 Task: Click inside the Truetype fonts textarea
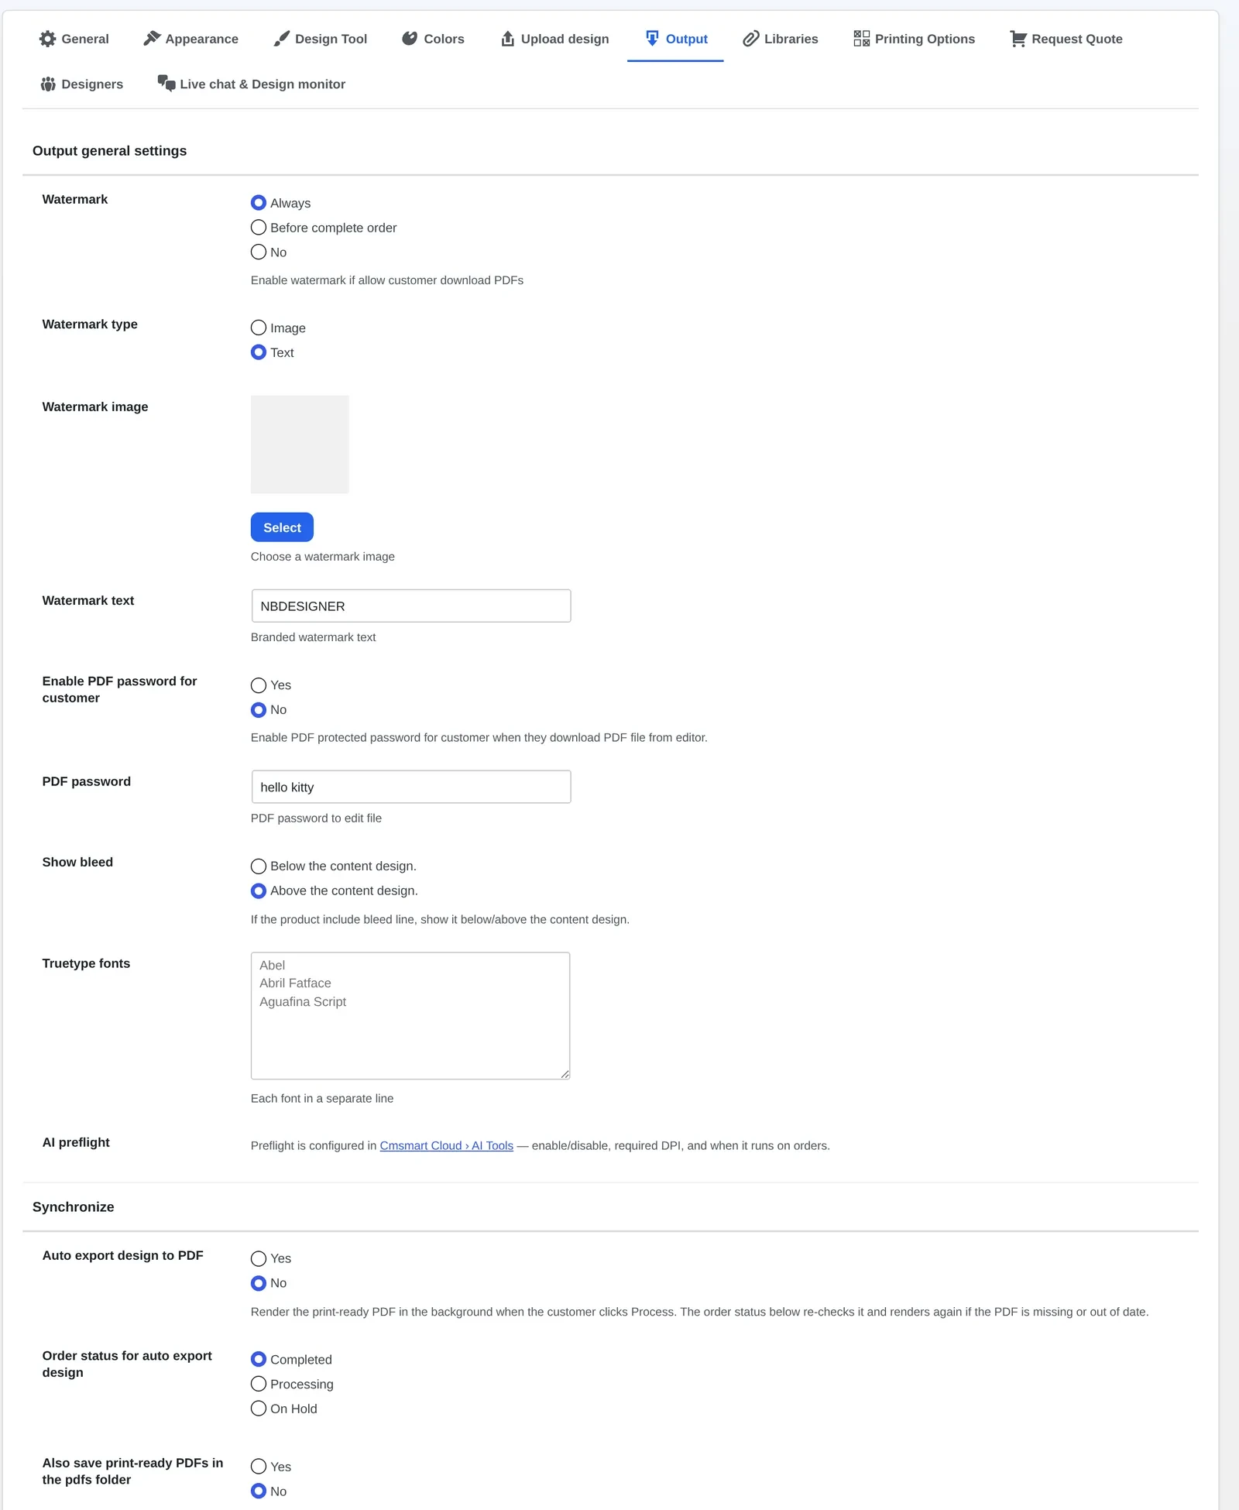pos(410,1016)
